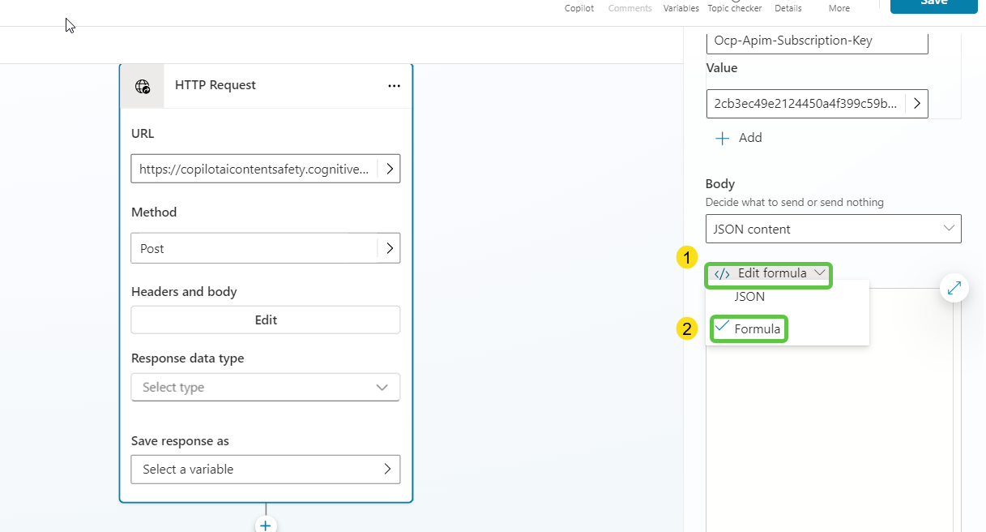Click the HTTP Request globe icon

tap(143, 86)
